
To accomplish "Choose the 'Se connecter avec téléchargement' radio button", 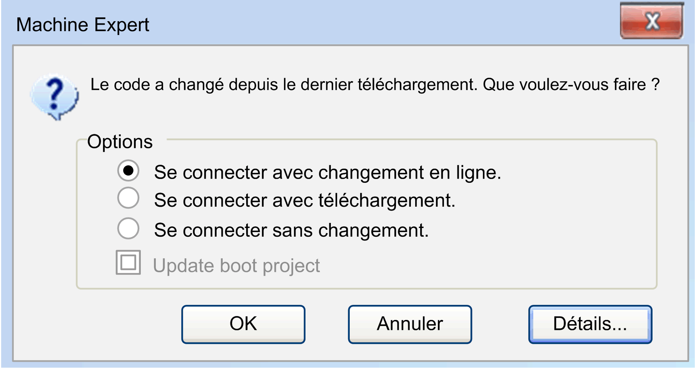I will point(128,198).
